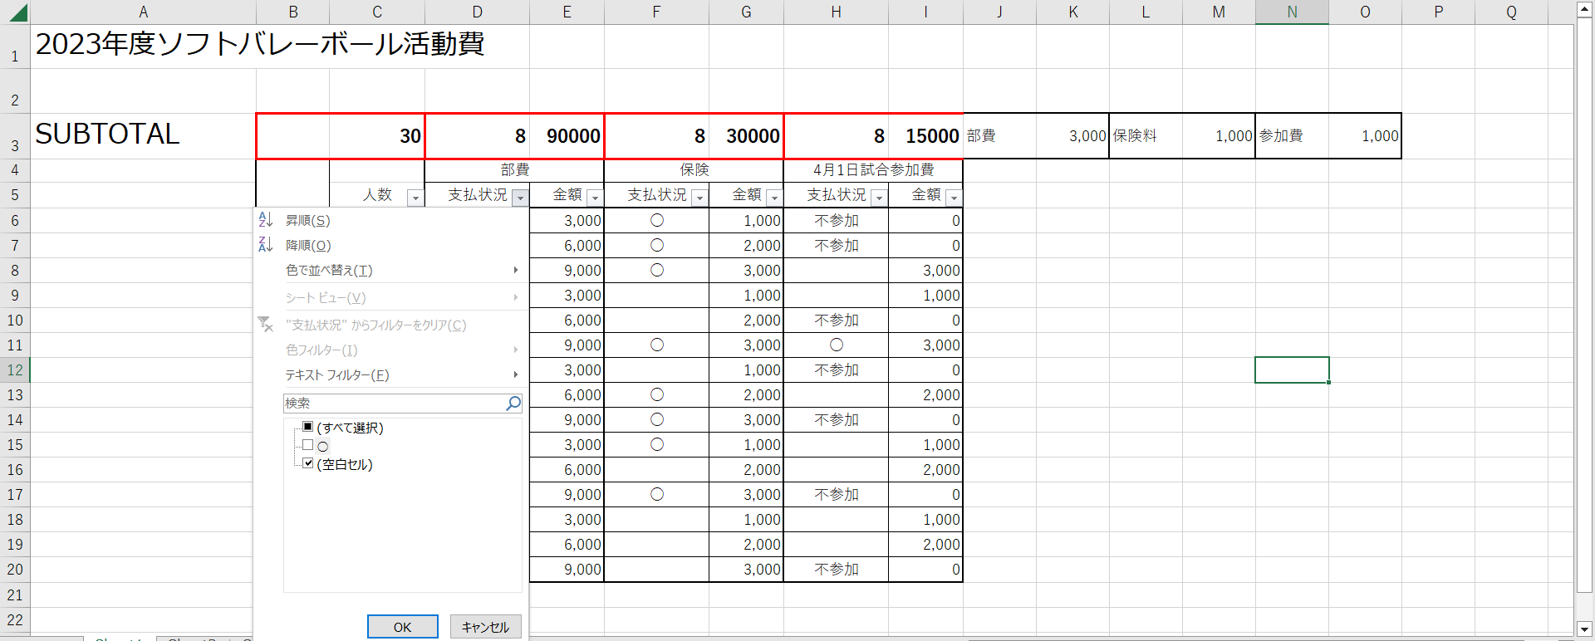Image resolution: width=1595 pixels, height=641 pixels.
Task: Click the キャンセル button
Action: 485,627
